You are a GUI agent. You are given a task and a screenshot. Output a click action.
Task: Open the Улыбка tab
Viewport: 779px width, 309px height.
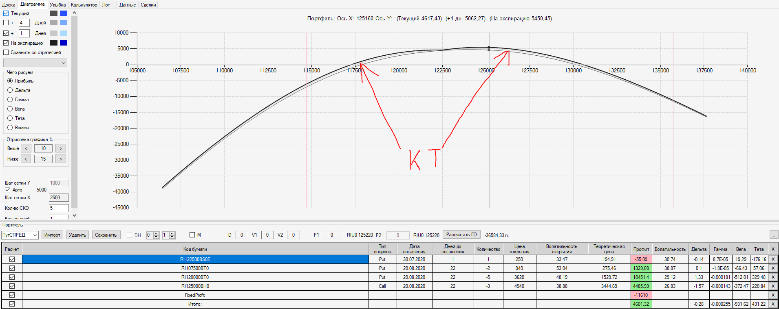click(x=58, y=5)
